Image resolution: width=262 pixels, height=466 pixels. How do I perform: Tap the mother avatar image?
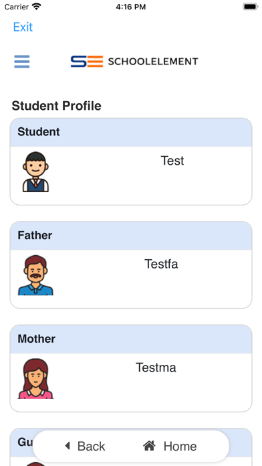[x=35, y=379]
